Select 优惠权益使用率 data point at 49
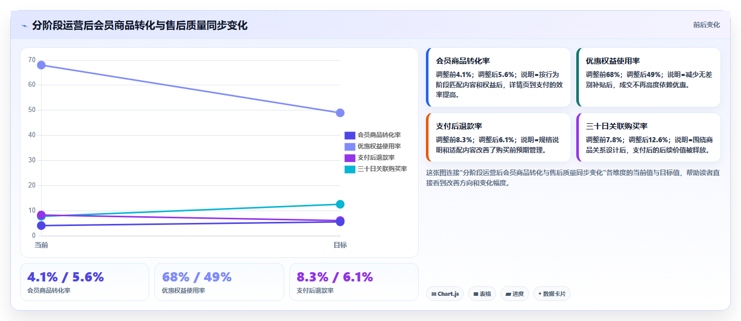 (x=340, y=112)
